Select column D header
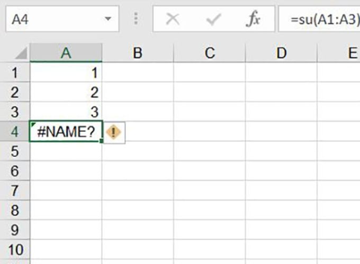The height and width of the screenshot is (264, 360). pos(282,53)
